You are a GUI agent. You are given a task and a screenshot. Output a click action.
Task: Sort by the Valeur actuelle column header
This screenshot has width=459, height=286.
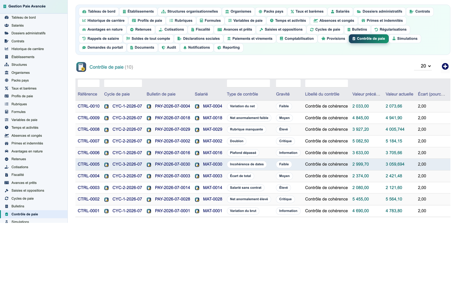[x=399, y=94]
